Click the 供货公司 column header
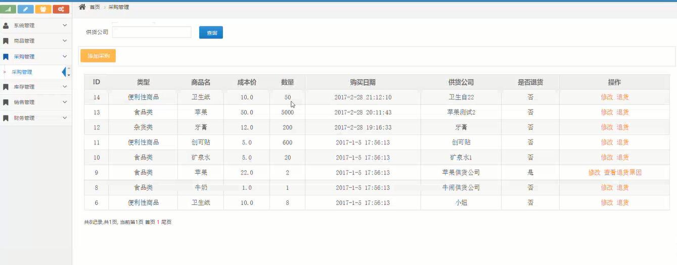Image resolution: width=677 pixels, height=265 pixels. click(461, 82)
